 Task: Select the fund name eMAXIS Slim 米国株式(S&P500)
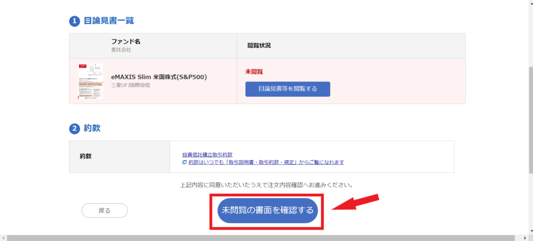[x=159, y=77]
